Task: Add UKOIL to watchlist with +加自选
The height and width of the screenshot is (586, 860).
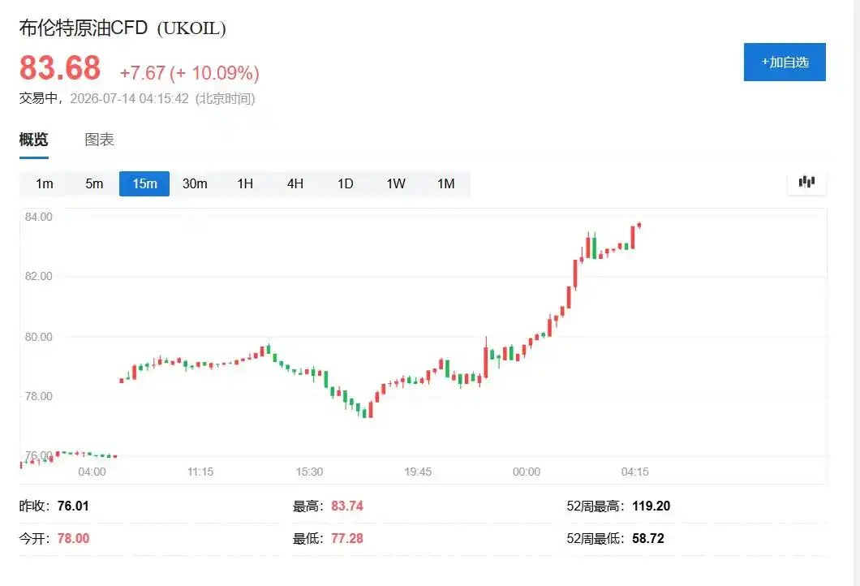Action: [785, 62]
